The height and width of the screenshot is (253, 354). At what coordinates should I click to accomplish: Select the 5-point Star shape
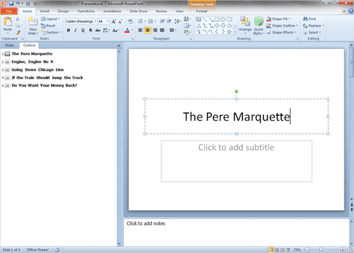(229, 32)
